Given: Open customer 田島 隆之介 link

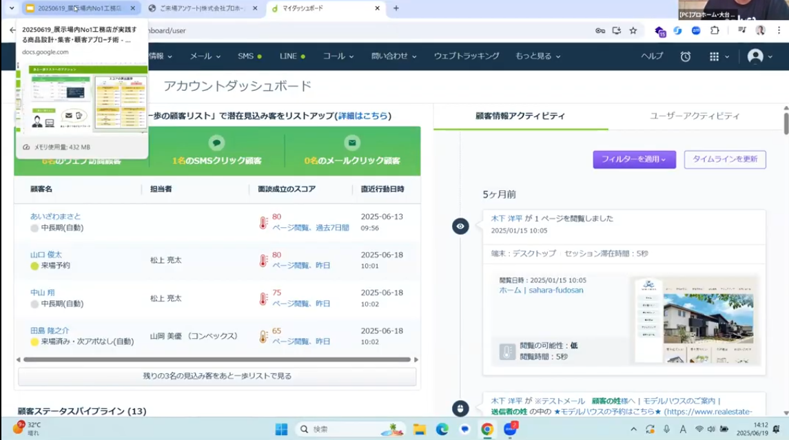Looking at the screenshot, I should click(50, 331).
